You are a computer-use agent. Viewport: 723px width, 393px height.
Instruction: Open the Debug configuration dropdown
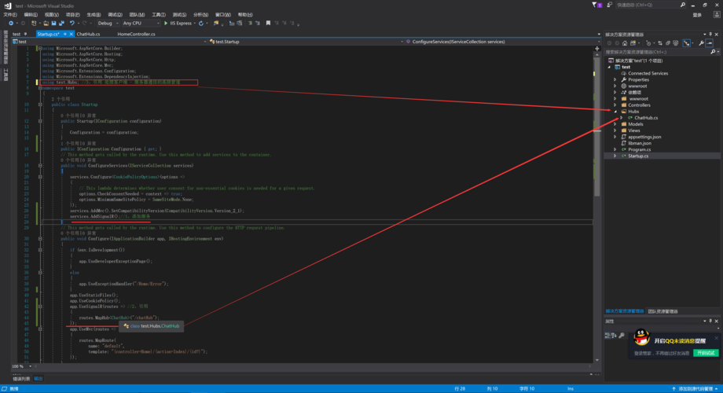(108, 23)
